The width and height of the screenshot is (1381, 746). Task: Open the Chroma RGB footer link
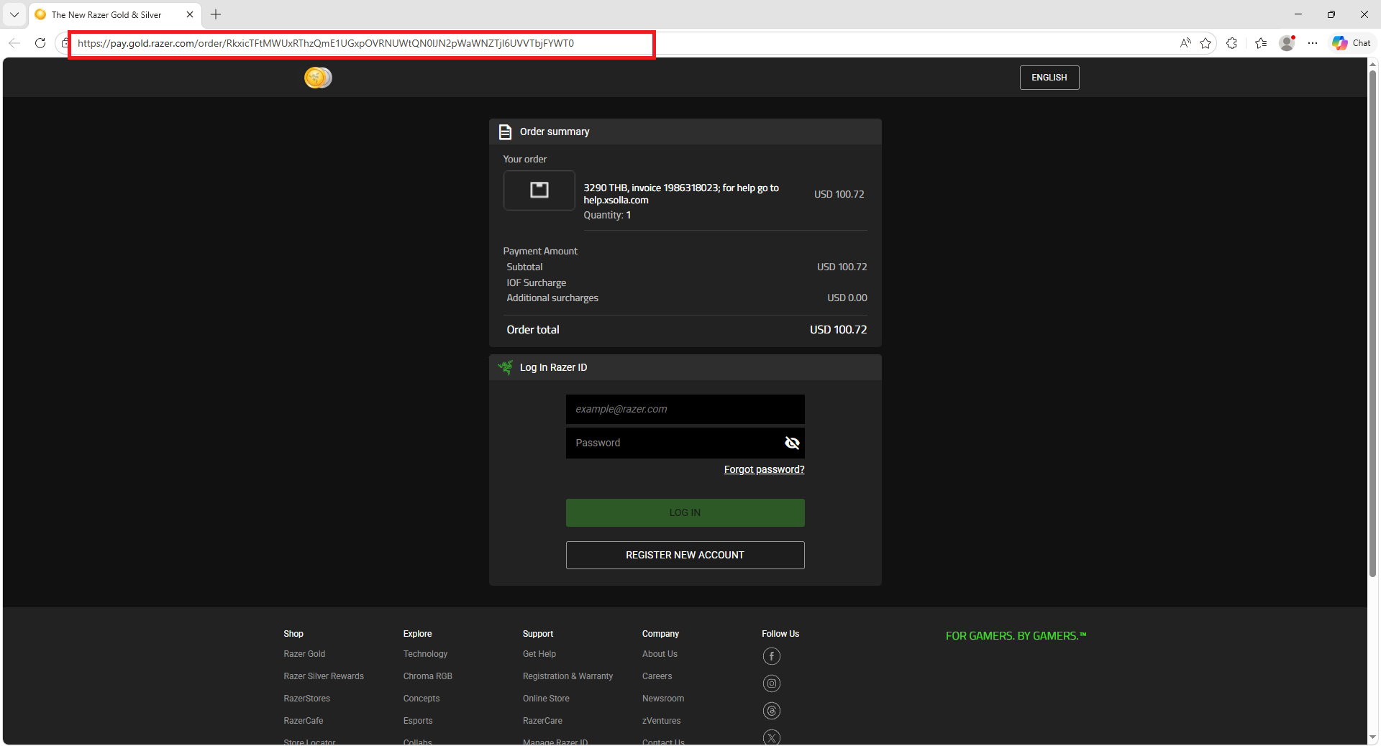tap(427, 676)
